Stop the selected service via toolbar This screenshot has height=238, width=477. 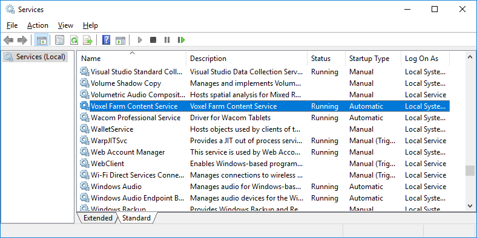153,40
